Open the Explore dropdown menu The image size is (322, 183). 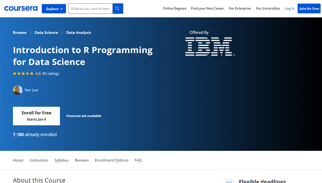54,9
